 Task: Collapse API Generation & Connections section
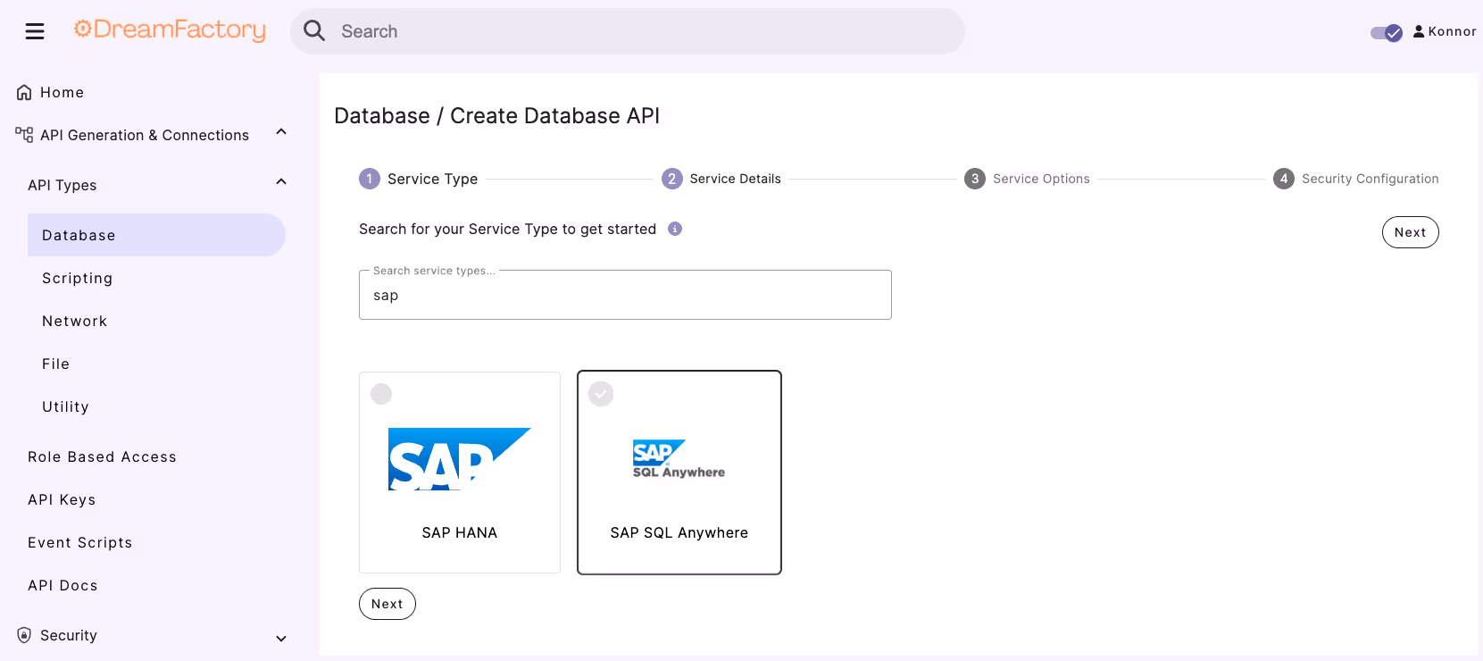281,132
